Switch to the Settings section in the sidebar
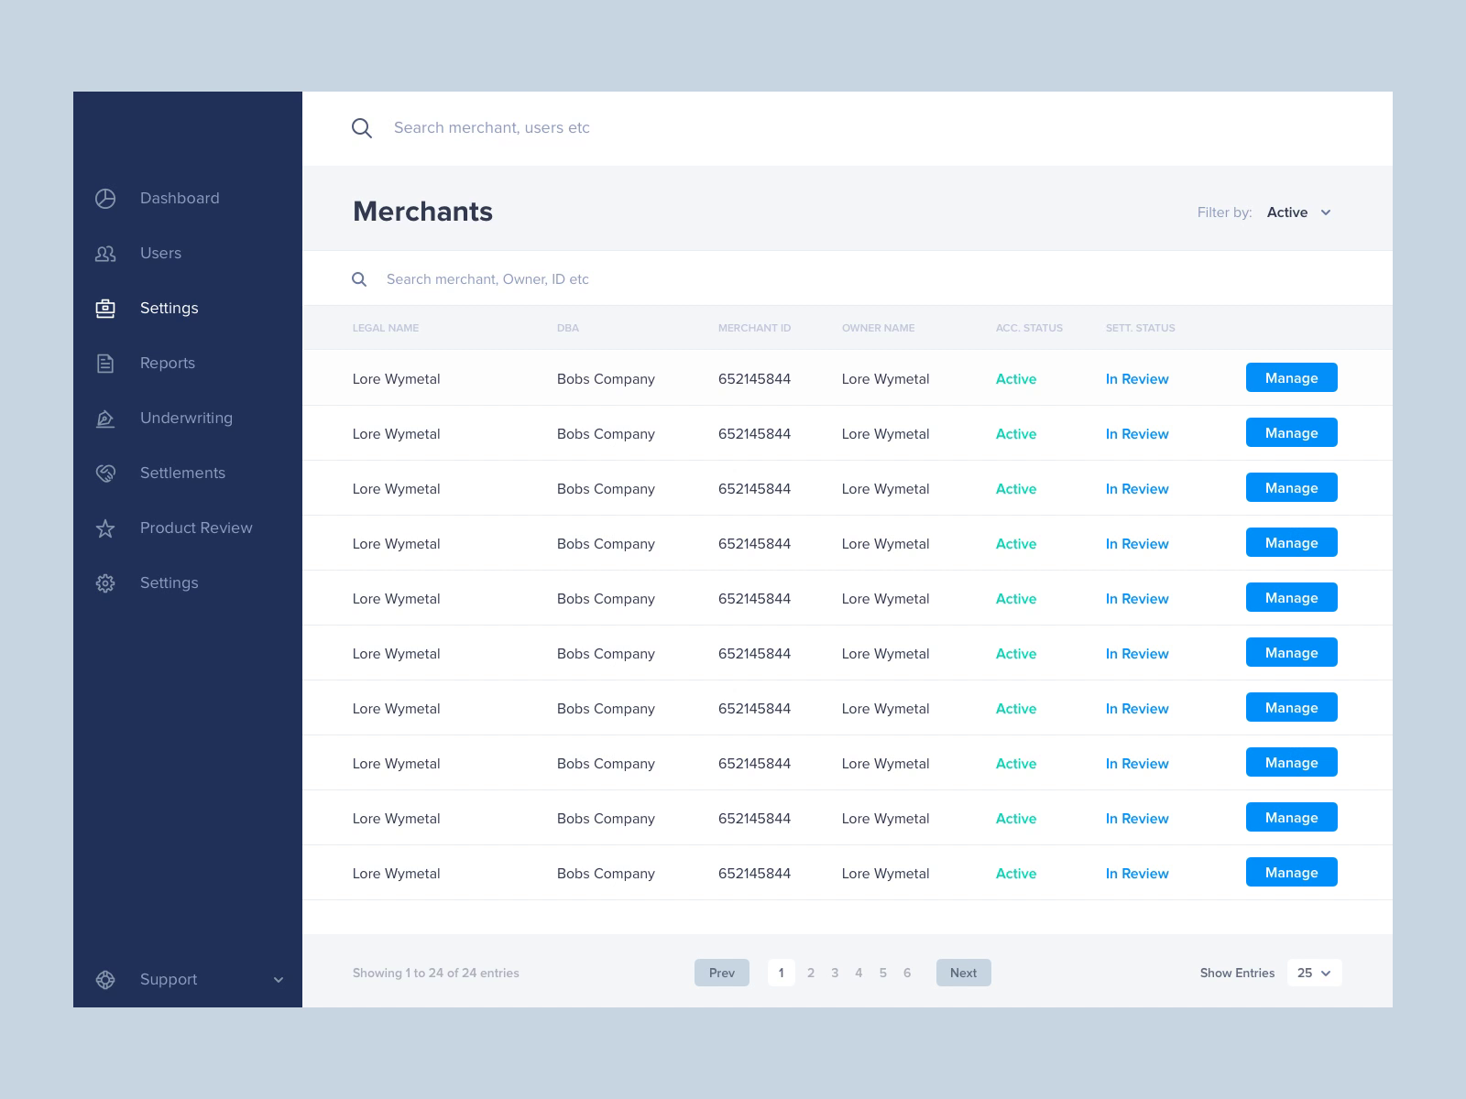 click(x=169, y=309)
